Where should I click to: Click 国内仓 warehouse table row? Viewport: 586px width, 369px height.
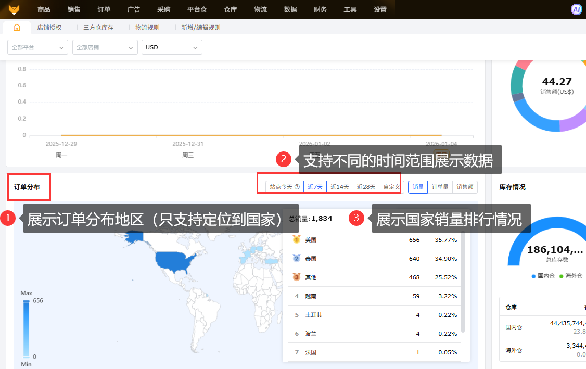click(543, 327)
